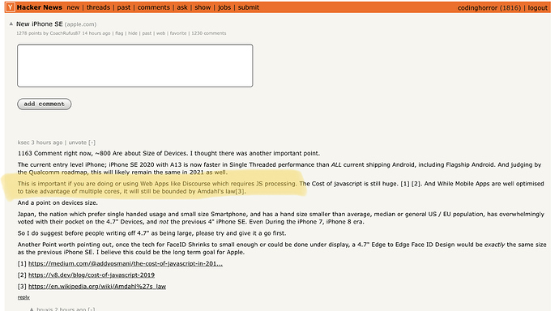Screen dimensions: 559x311
Task: Open the submit page
Action: pyautogui.click(x=249, y=7)
